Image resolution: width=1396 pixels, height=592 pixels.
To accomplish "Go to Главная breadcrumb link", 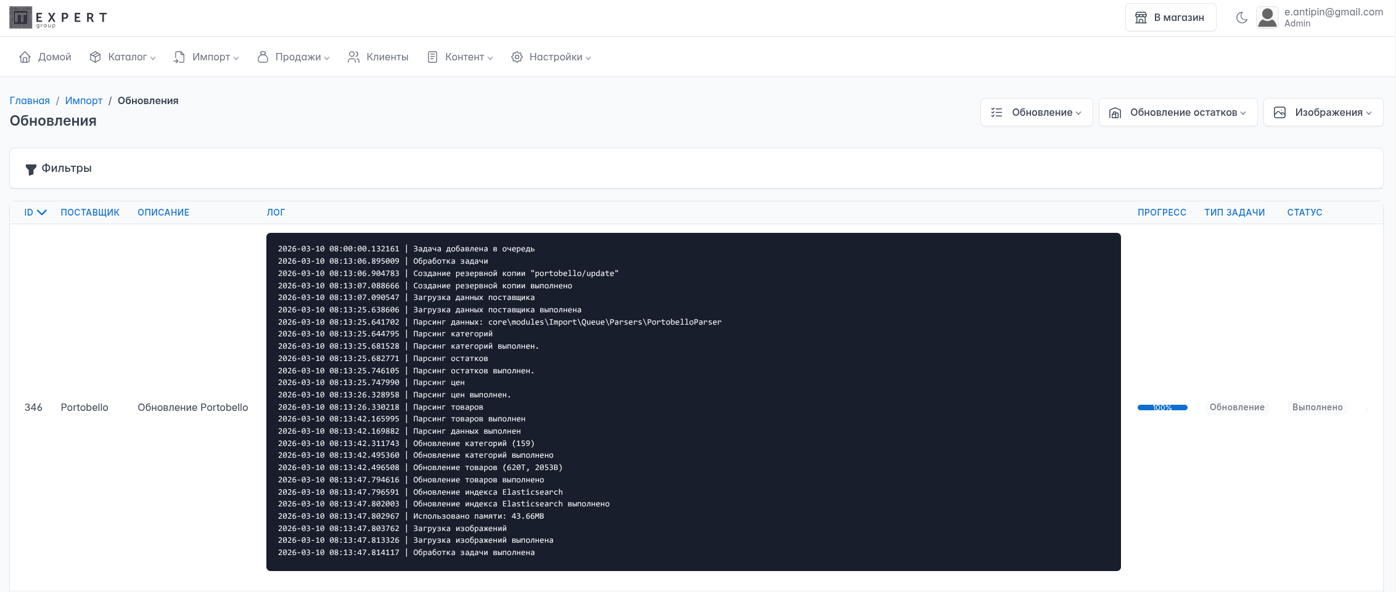I will tap(30, 101).
